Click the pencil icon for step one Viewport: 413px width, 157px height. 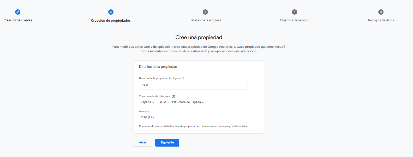coord(18,12)
